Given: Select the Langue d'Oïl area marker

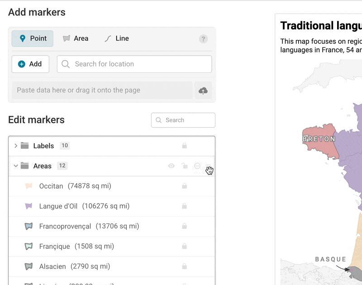Looking at the screenshot, I should click(112, 206).
